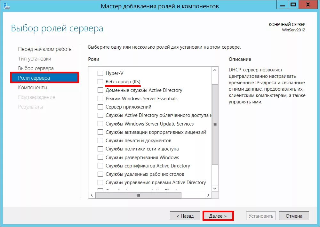Click the roles list scroll up arrow
The image size is (320, 227).
[x=215, y=70]
